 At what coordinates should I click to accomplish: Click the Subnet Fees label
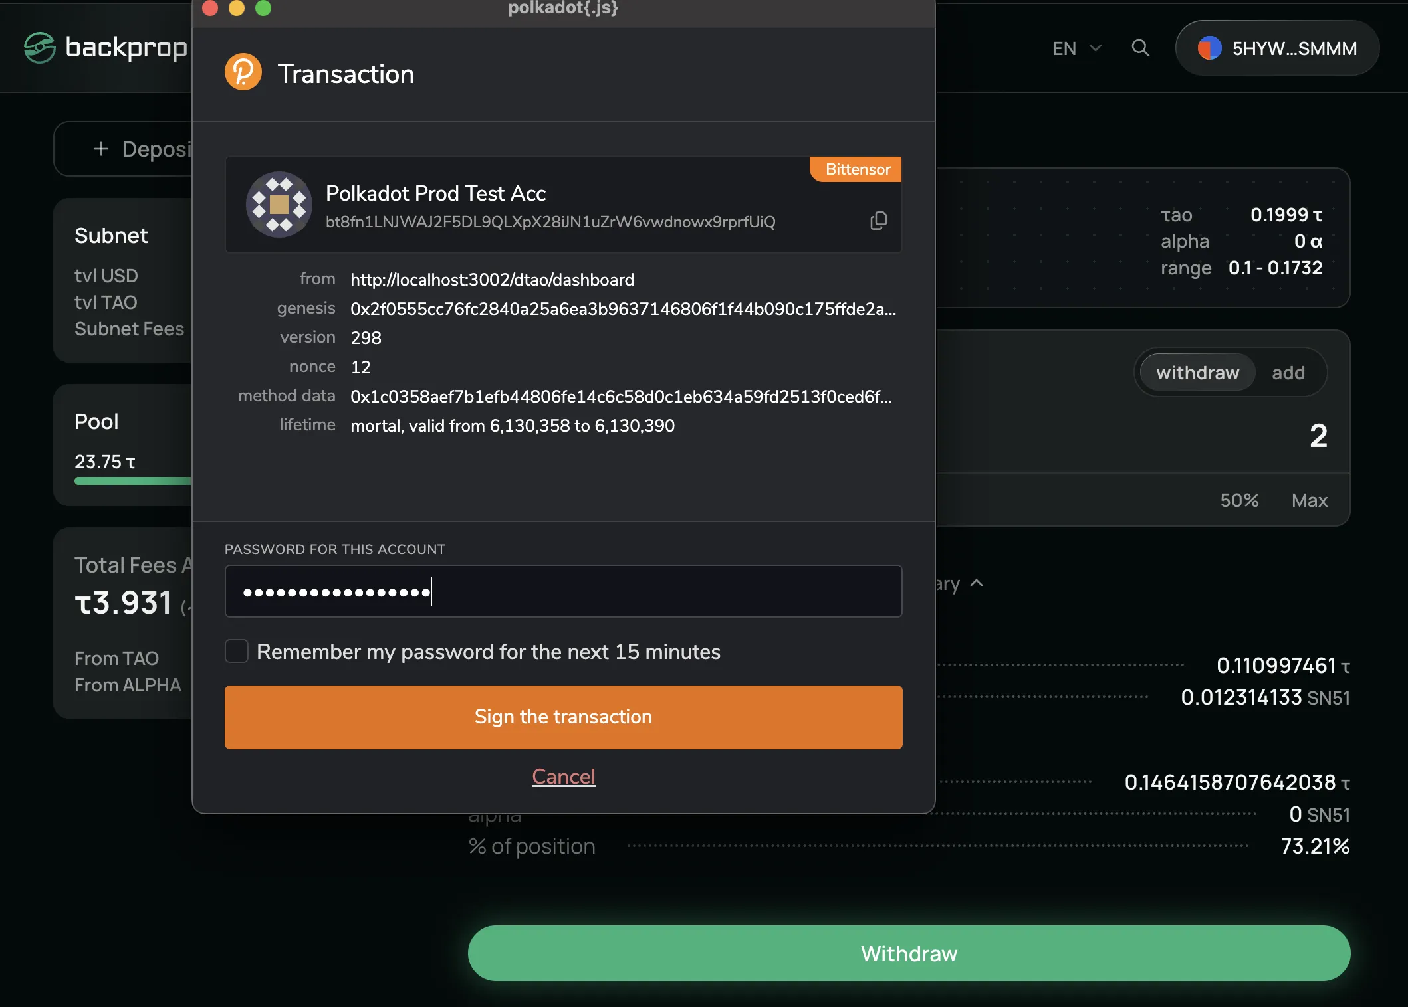point(129,329)
